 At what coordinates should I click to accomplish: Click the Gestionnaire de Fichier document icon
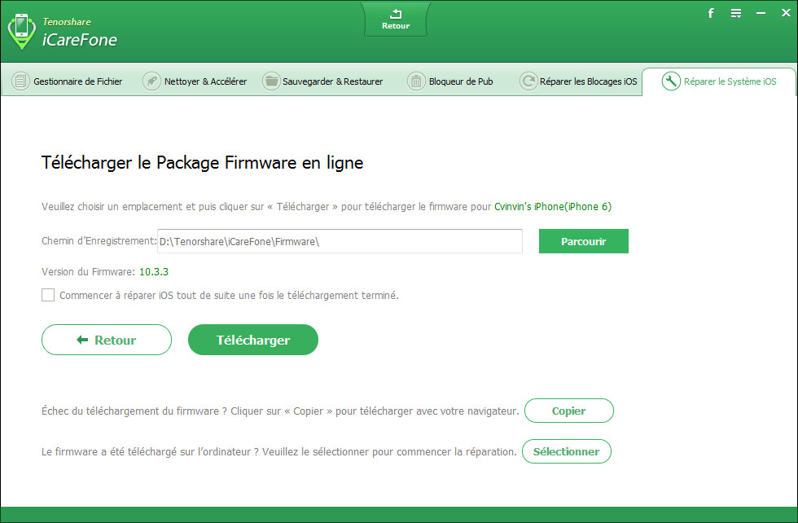[20, 81]
